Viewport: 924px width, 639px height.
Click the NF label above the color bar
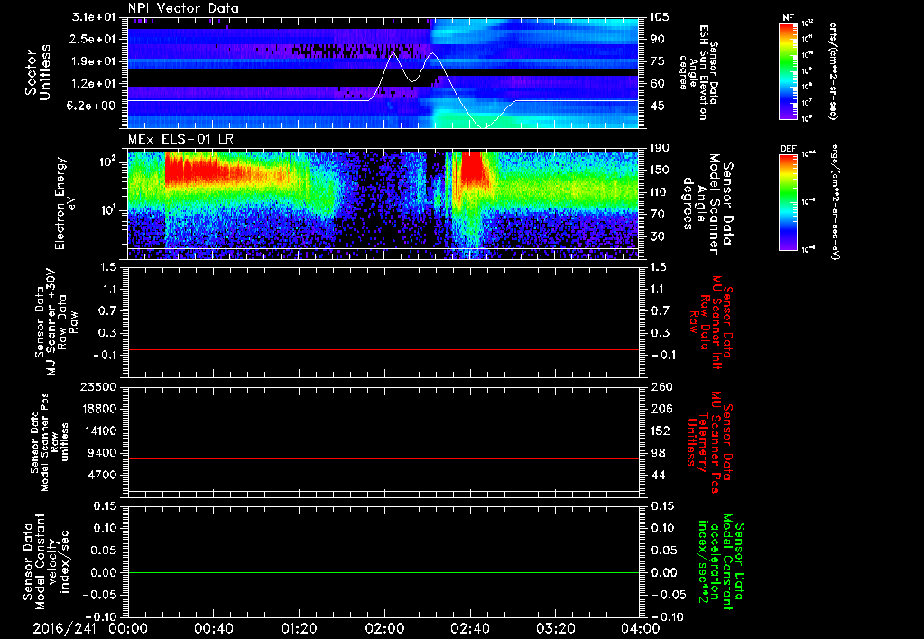click(788, 18)
